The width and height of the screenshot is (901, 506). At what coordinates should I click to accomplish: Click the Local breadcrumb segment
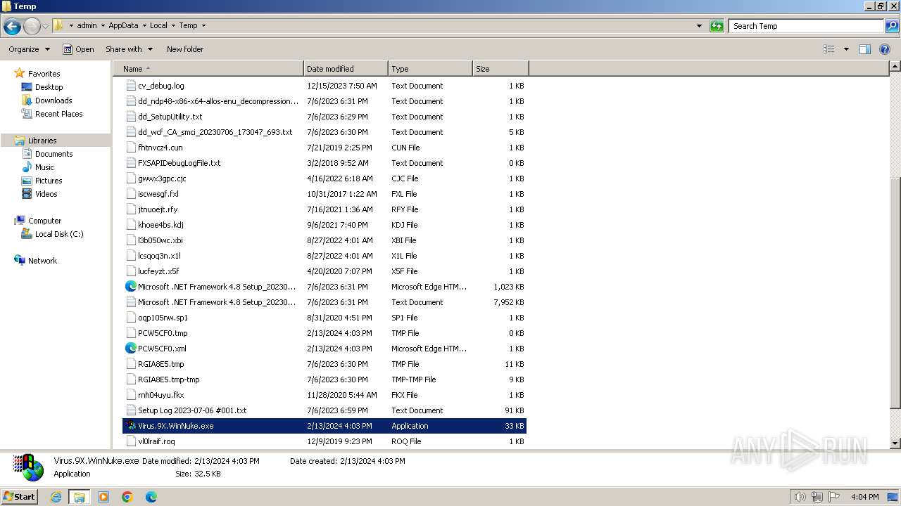pos(158,25)
